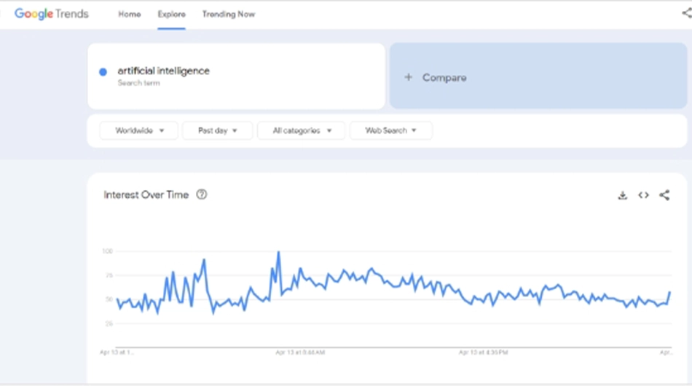This screenshot has height=386, width=692.
Task: Click the Google Trends logo
Action: click(51, 14)
